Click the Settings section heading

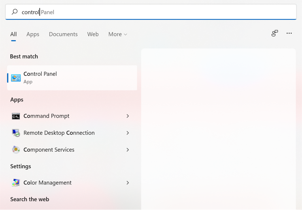(x=20, y=166)
